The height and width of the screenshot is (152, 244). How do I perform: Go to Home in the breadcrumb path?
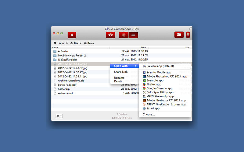coord(60,43)
